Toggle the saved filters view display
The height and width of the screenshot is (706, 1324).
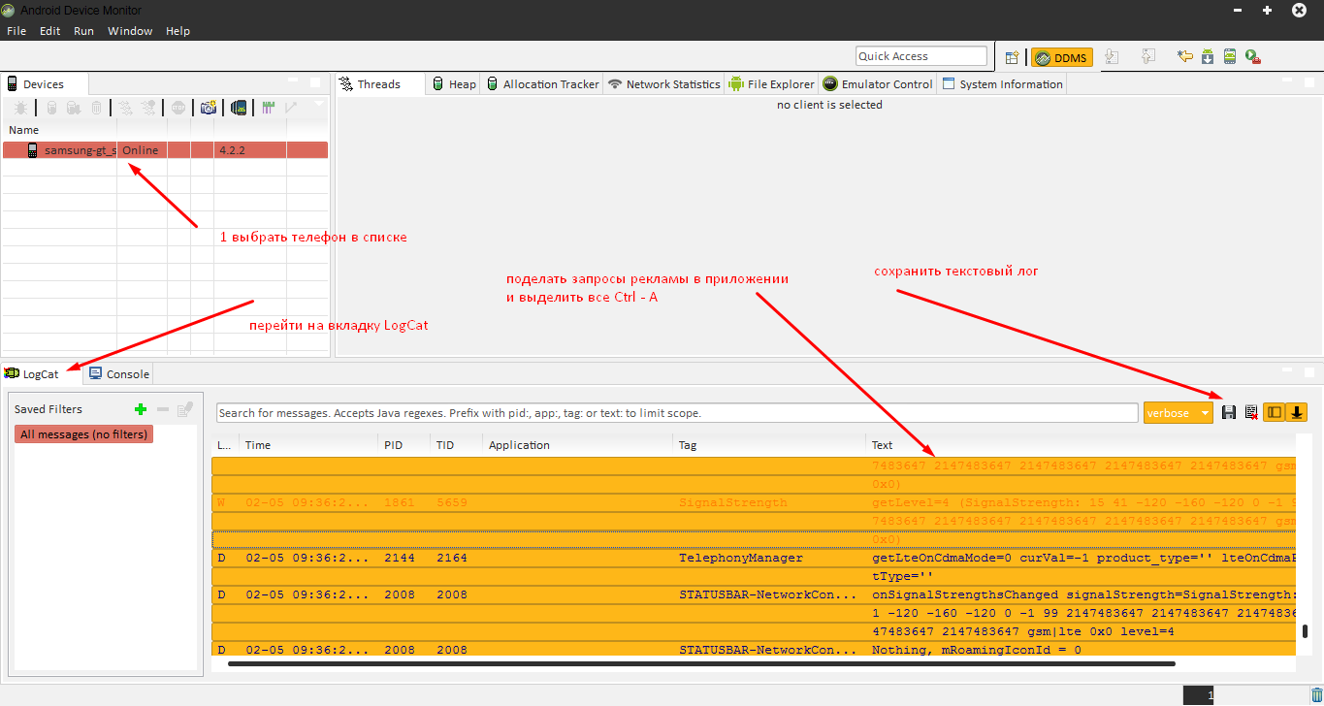pos(1274,412)
